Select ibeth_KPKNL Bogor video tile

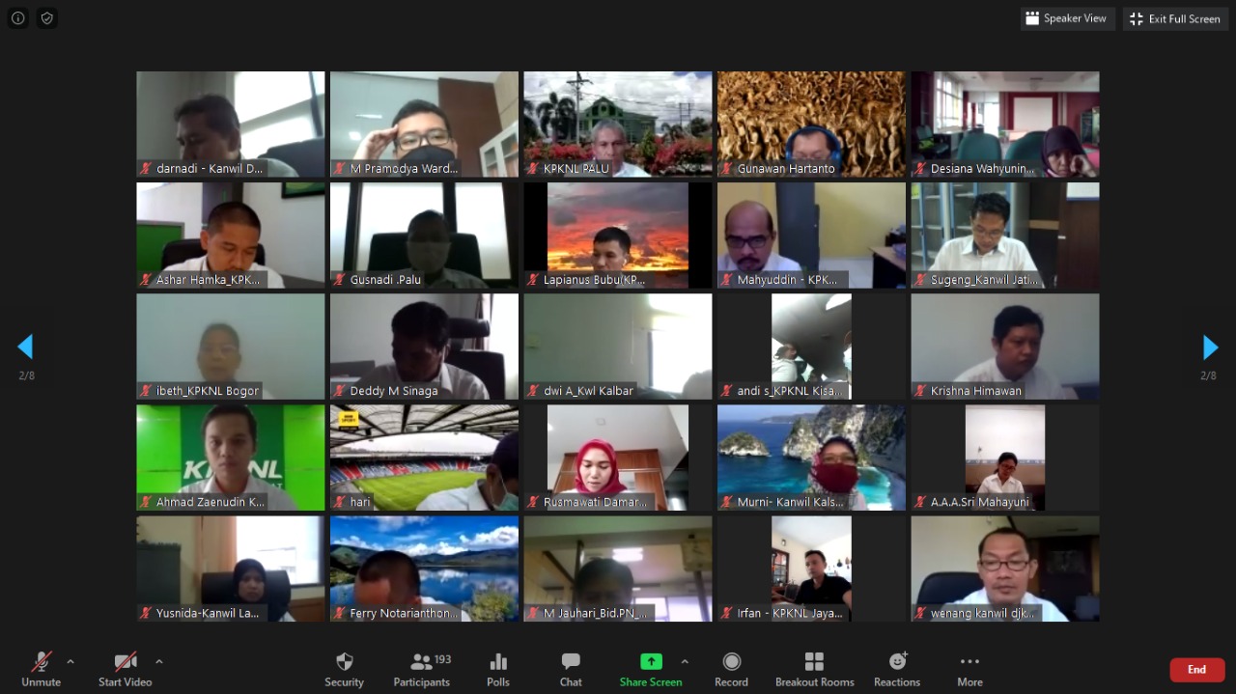pos(231,347)
